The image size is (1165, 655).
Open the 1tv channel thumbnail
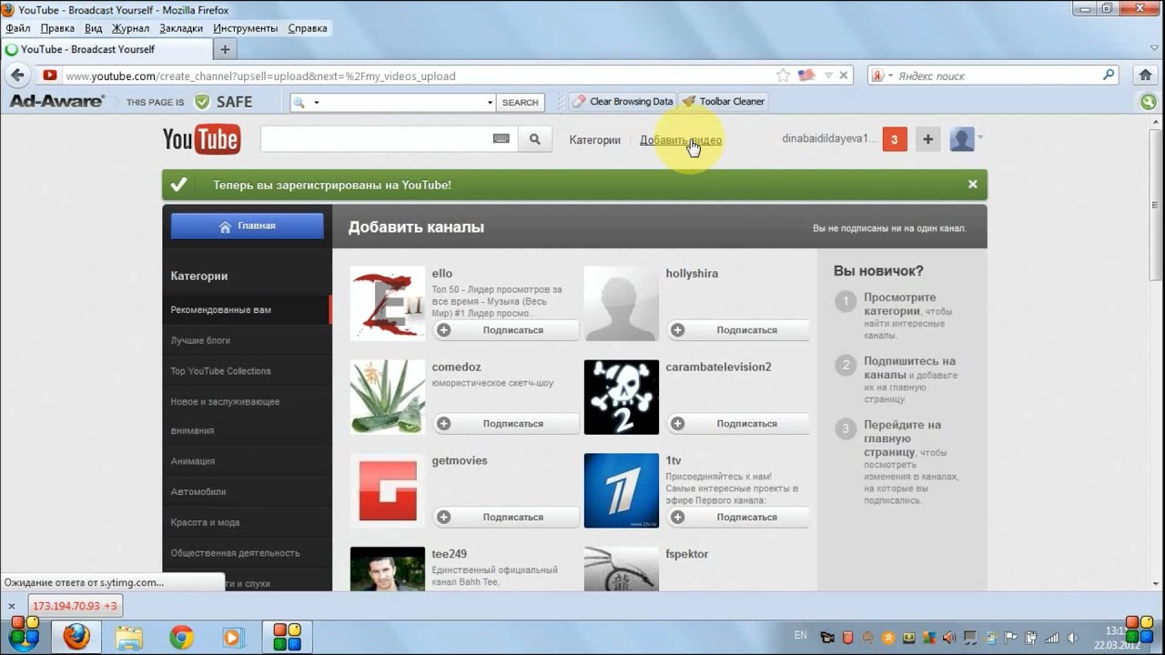coord(622,491)
